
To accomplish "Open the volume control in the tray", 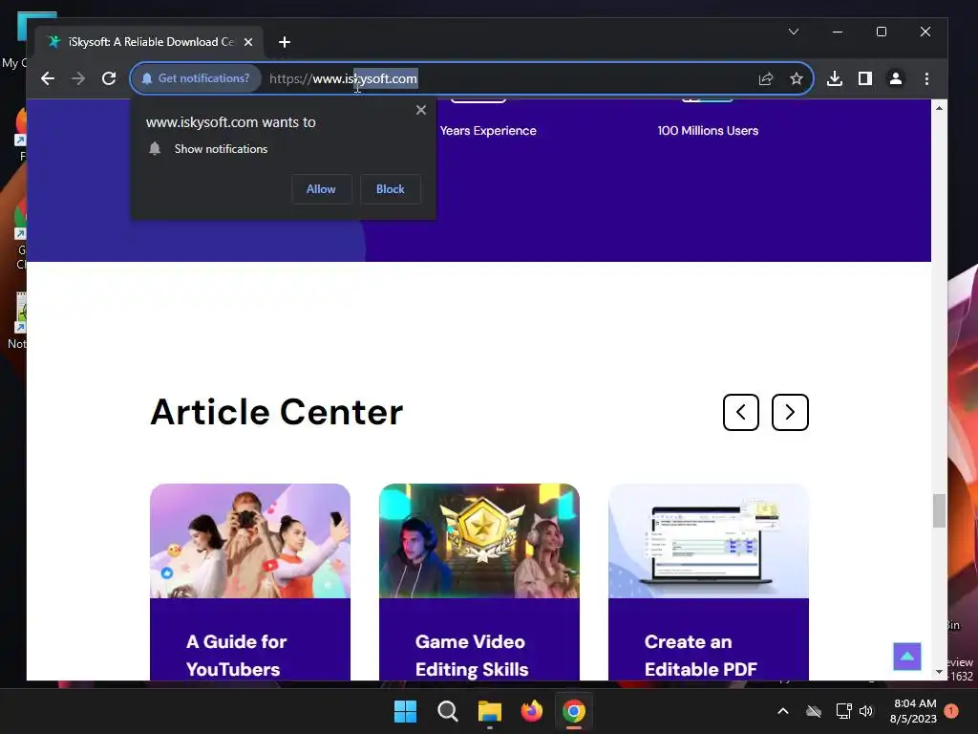I will pos(866,711).
